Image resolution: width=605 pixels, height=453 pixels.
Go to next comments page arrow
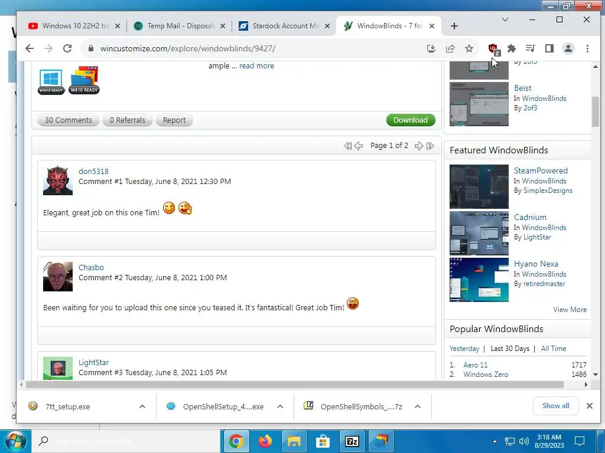pos(419,146)
